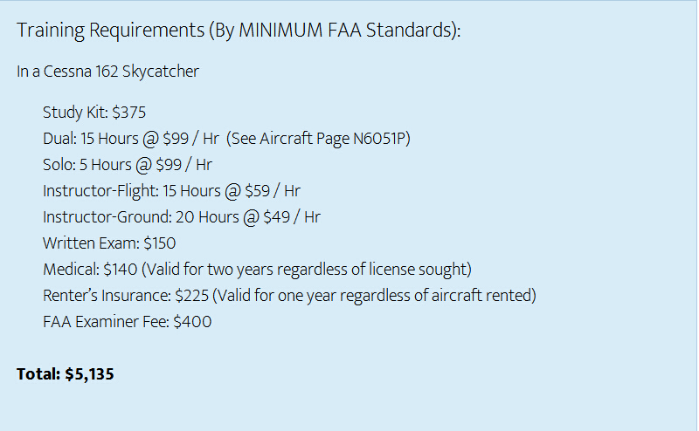
Task: Click the Renter's Insurance $225 line
Action: 289,296
